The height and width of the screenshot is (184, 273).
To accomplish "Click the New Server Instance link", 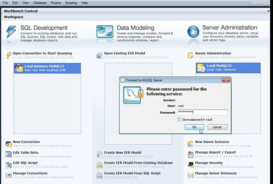I will coord(212,142).
